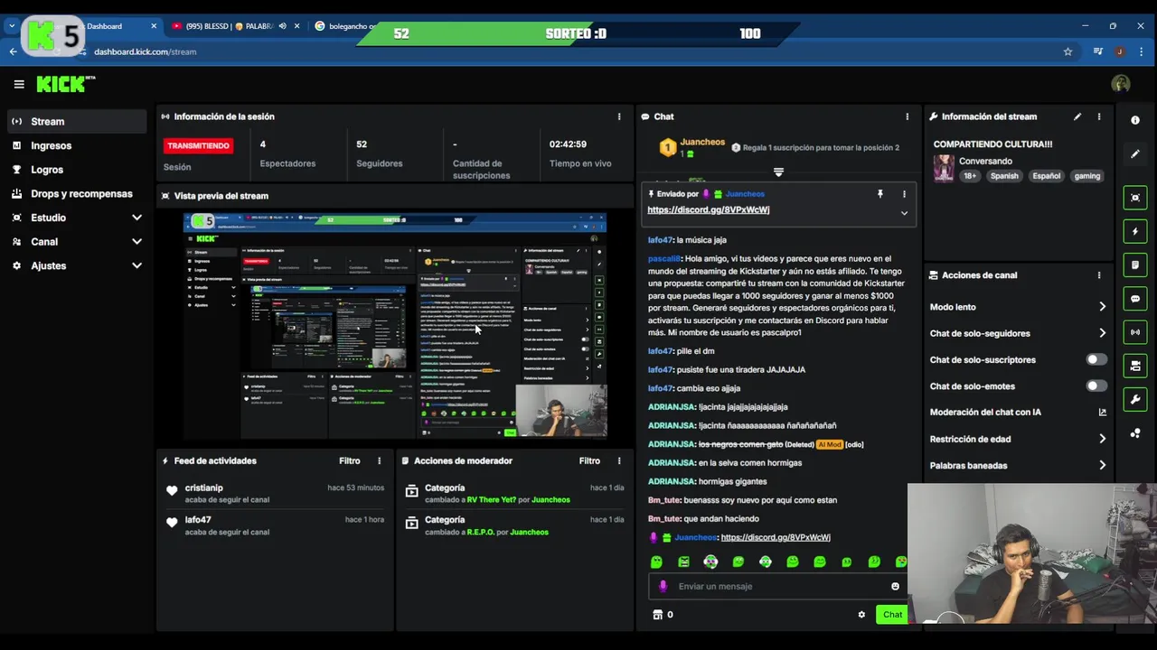Click the note icon in right rail
This screenshot has width=1157, height=650.
click(1135, 265)
